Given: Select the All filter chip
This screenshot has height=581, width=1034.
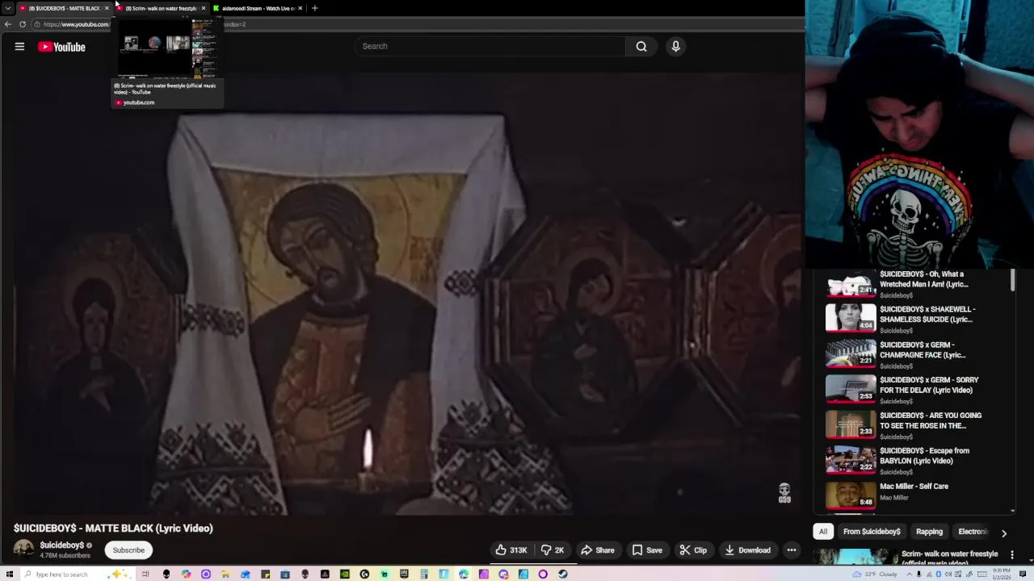Looking at the screenshot, I should 823,532.
